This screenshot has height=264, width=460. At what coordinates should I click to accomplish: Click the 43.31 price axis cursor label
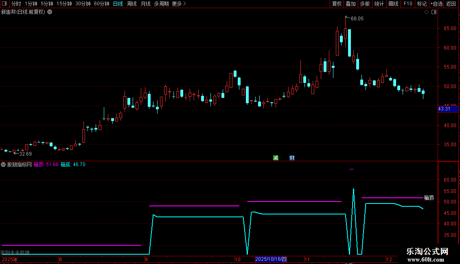[x=448, y=109]
